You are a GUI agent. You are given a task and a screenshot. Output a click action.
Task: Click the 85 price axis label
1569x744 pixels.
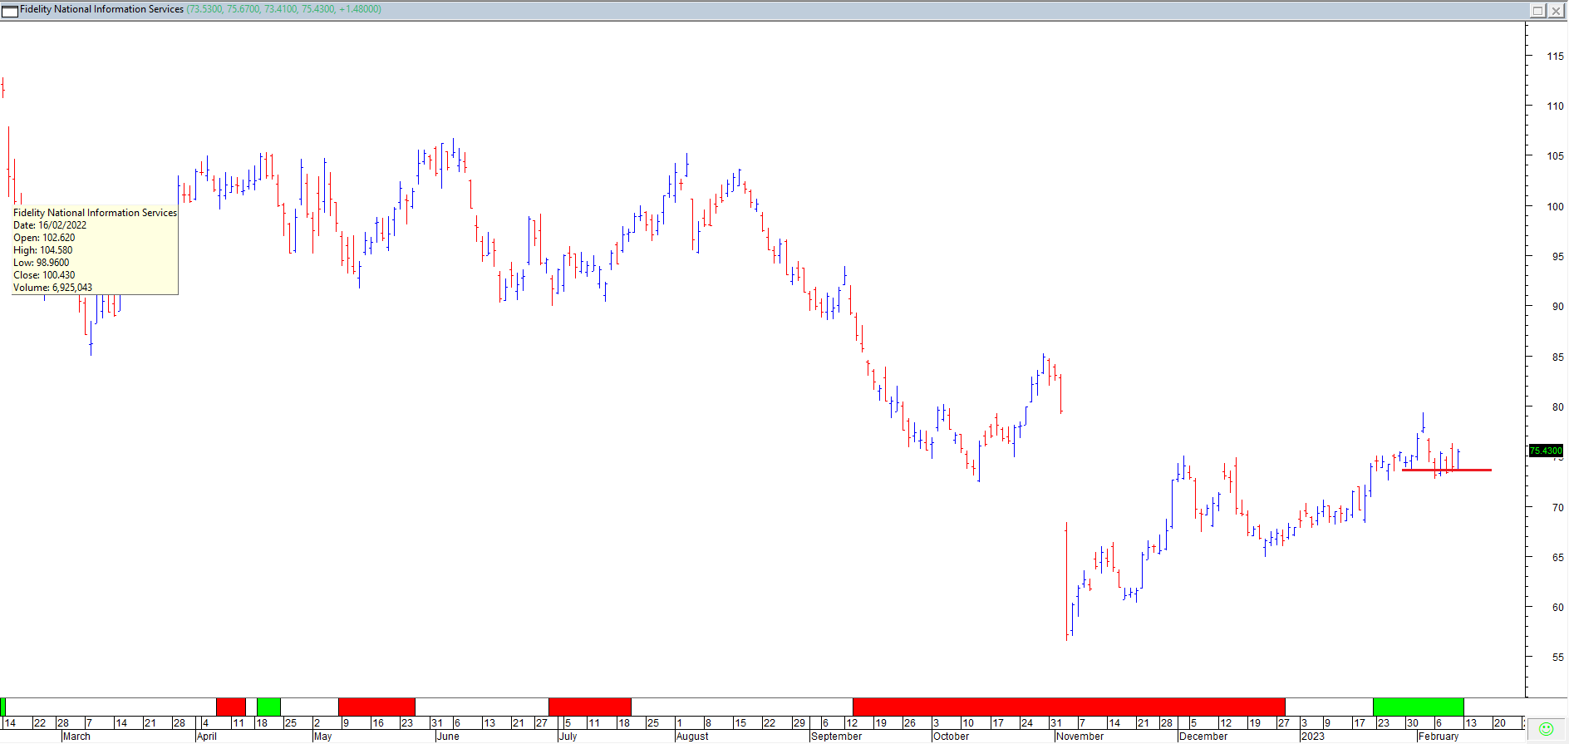point(1558,357)
